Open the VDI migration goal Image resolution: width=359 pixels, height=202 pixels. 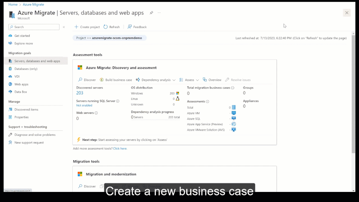(x=17, y=77)
